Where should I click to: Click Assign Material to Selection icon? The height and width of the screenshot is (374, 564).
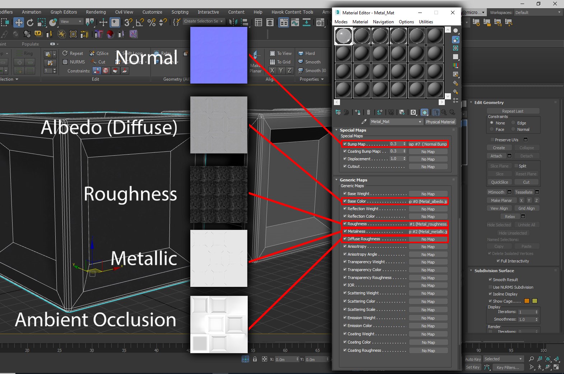(358, 112)
